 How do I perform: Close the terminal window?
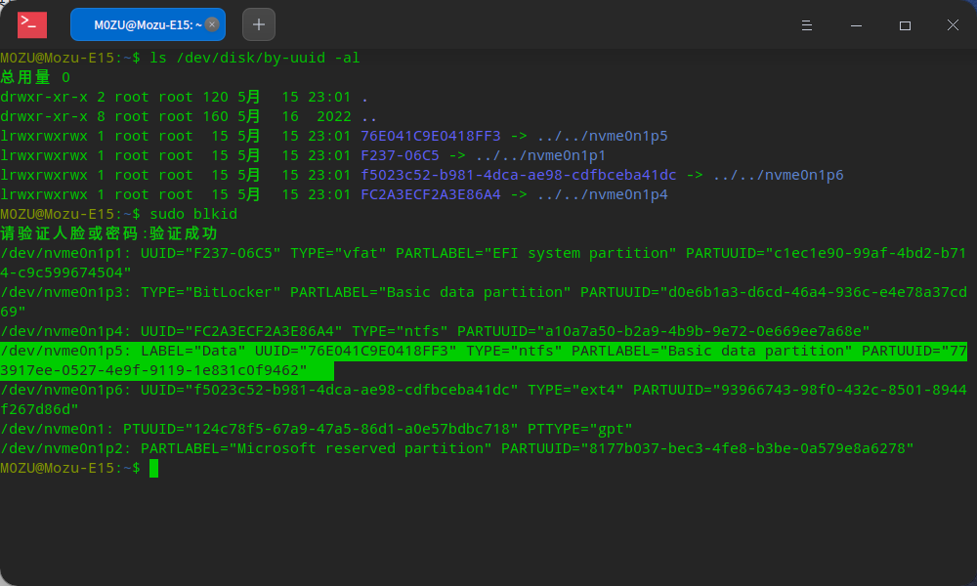(953, 24)
